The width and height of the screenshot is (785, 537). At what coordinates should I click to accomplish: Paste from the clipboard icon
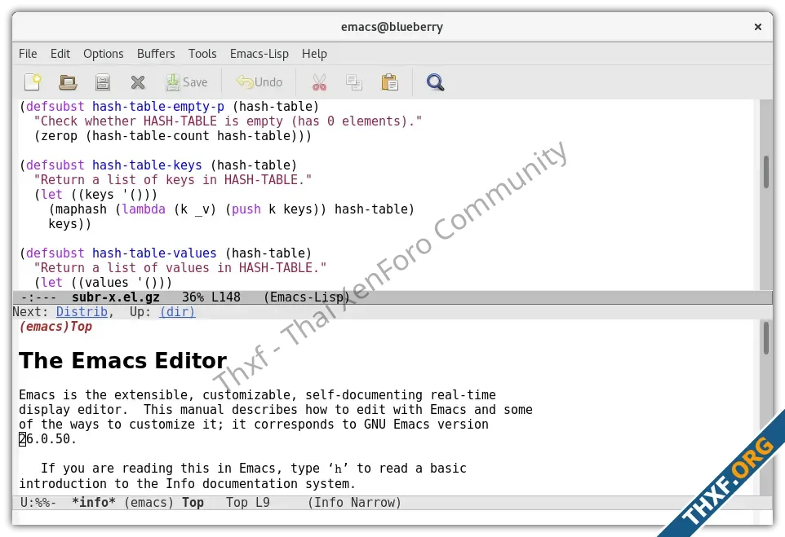coord(389,81)
